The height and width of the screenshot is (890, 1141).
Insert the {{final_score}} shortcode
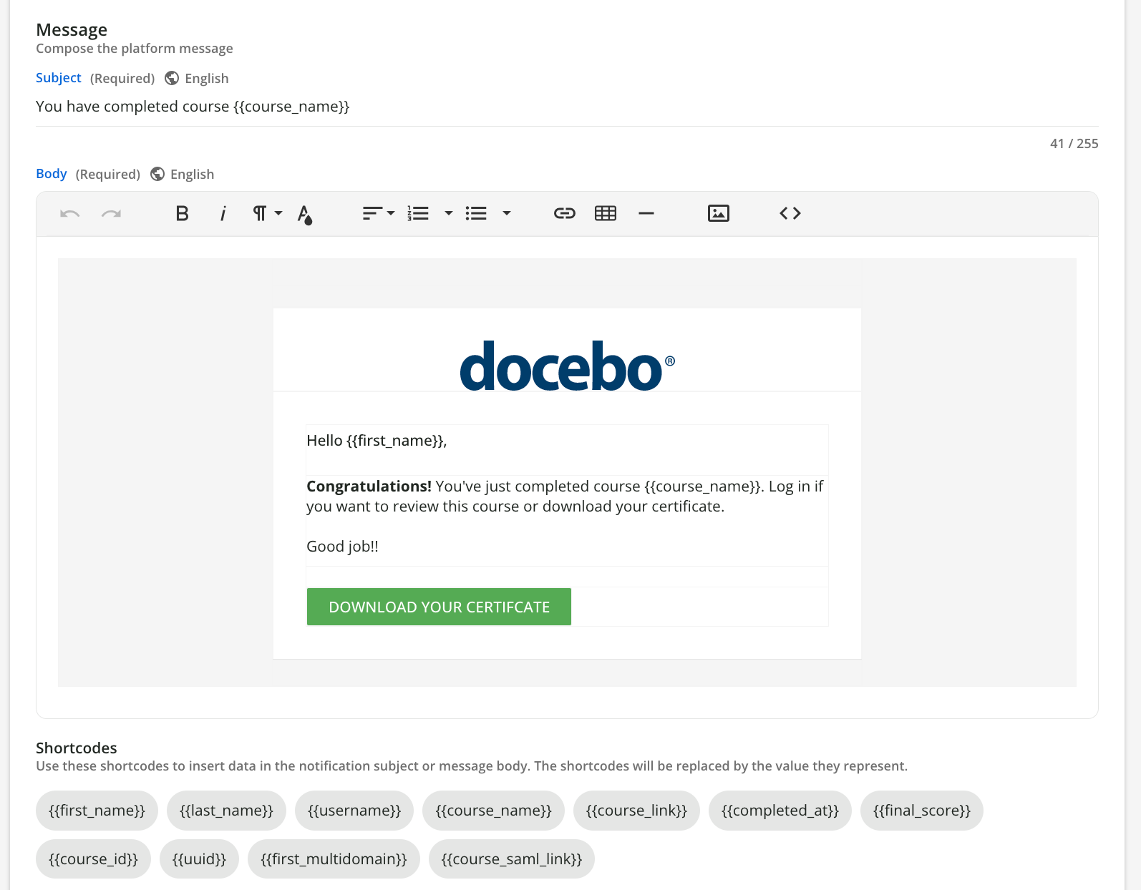point(922,811)
